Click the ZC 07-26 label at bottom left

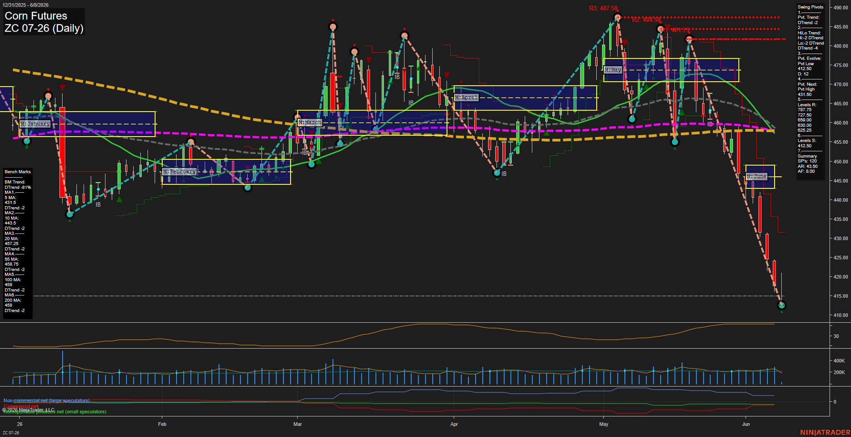click(11, 433)
